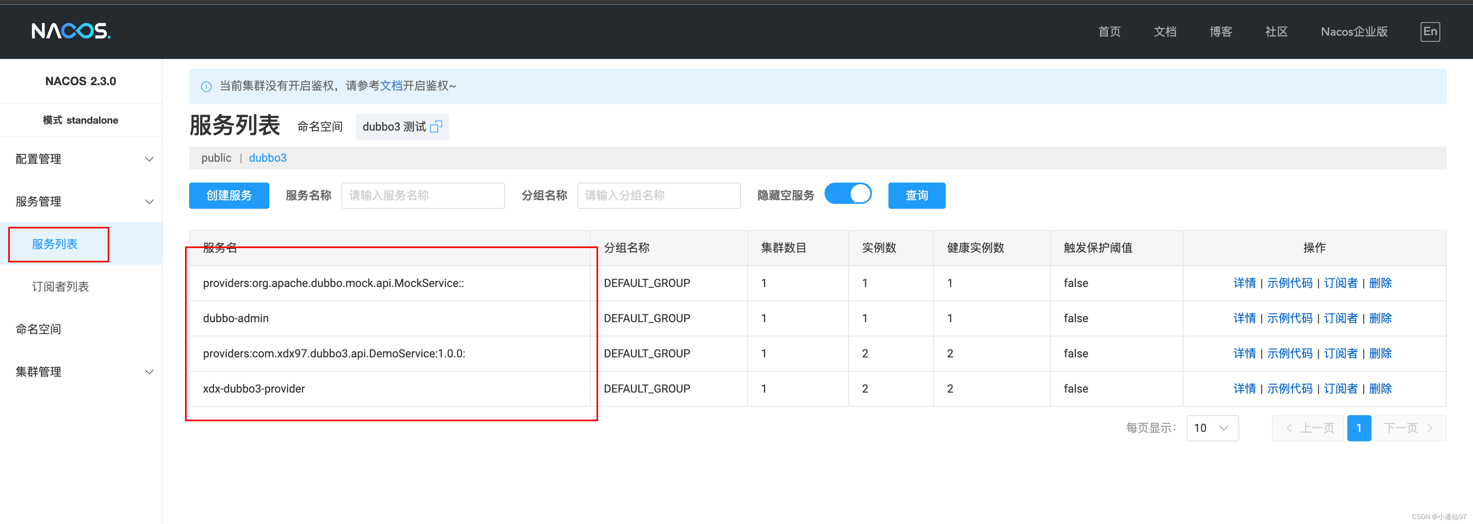The width and height of the screenshot is (1473, 524).
Task: Click the NACOS logo
Action: click(x=71, y=31)
